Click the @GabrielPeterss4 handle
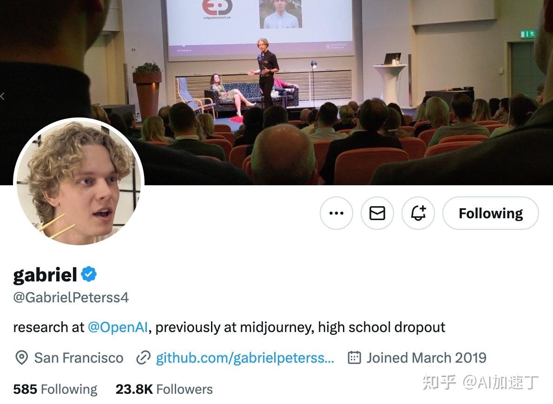 [71, 298]
